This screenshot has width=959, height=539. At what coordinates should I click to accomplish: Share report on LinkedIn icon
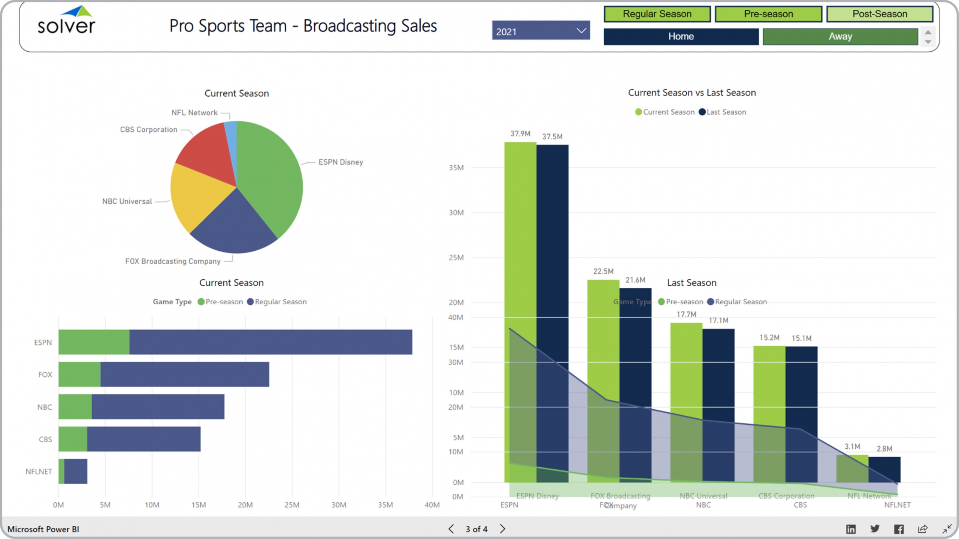pyautogui.click(x=851, y=529)
